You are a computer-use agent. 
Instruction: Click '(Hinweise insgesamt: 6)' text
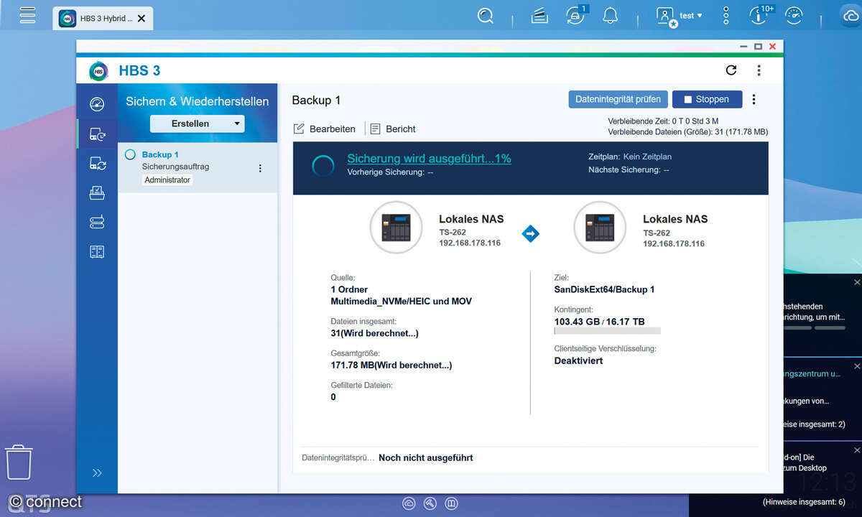(x=804, y=502)
